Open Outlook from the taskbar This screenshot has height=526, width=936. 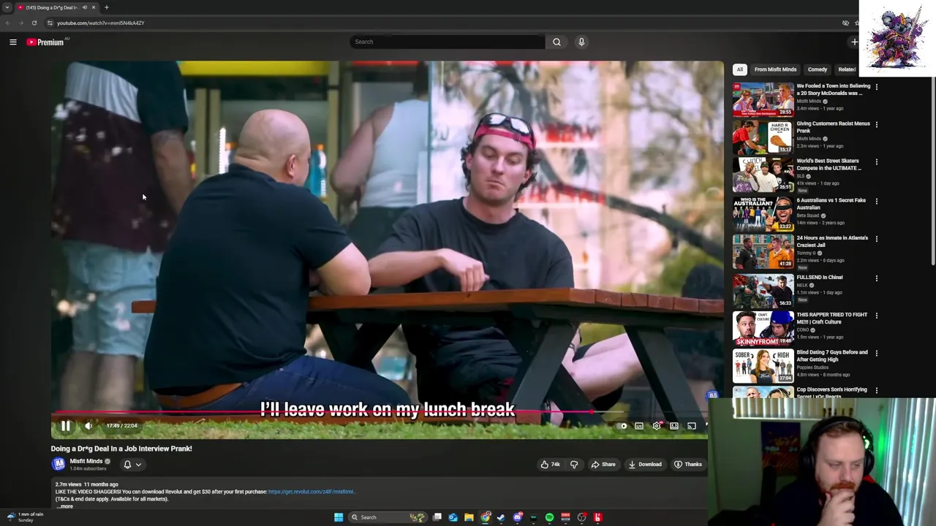[453, 517]
